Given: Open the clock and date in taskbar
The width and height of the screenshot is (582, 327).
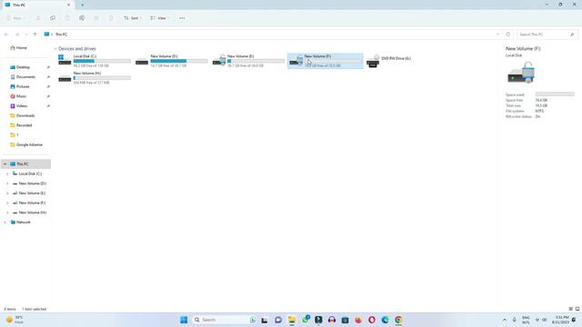Looking at the screenshot, I should (560, 320).
